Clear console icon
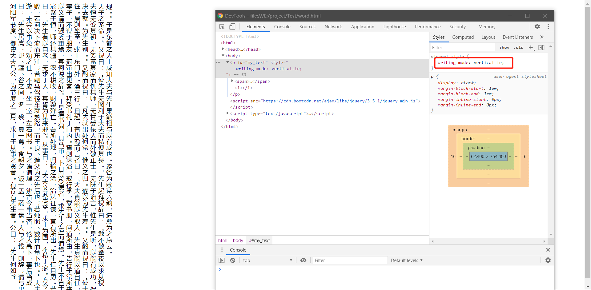The width and height of the screenshot is (591, 290). 233,260
